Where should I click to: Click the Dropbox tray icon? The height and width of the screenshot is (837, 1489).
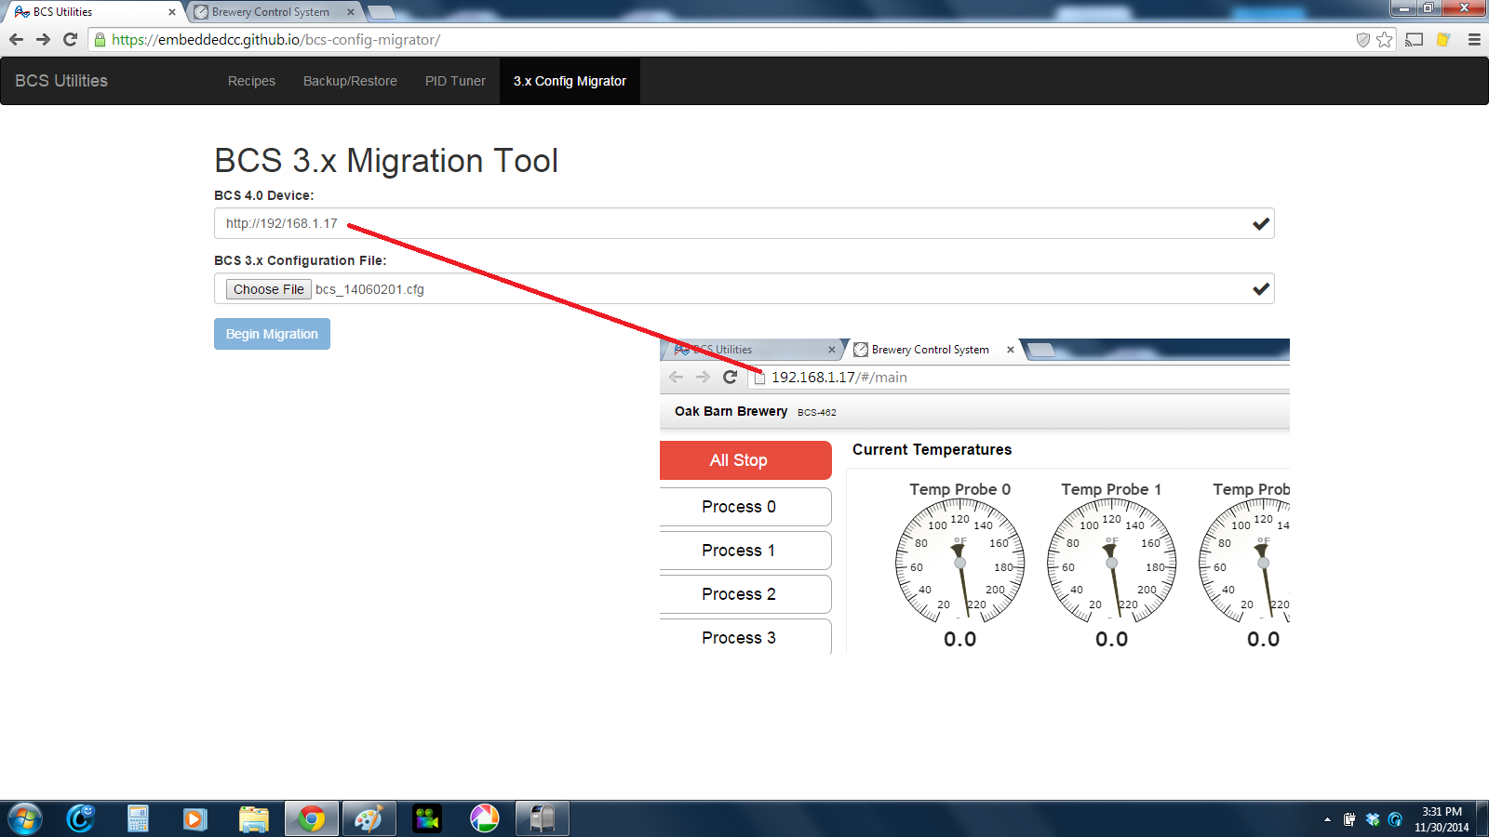point(1373,819)
